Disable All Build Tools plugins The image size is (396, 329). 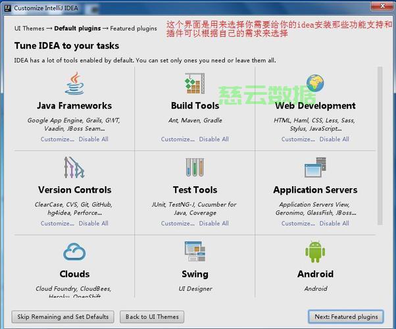tap(214, 139)
